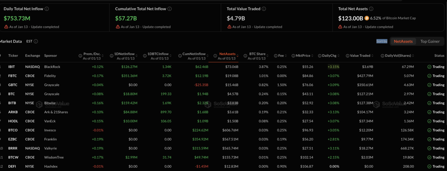
Task: Click info icon beside Total Net Assets
Action: [x=372, y=9]
